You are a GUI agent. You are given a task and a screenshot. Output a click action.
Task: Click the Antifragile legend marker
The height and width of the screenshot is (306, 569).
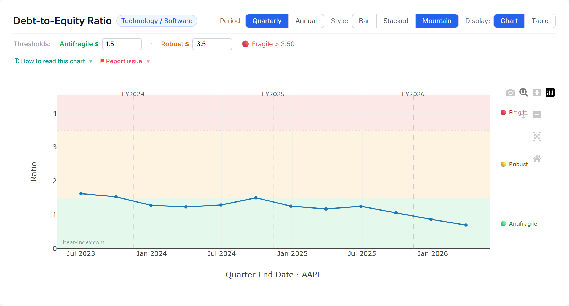(503, 224)
